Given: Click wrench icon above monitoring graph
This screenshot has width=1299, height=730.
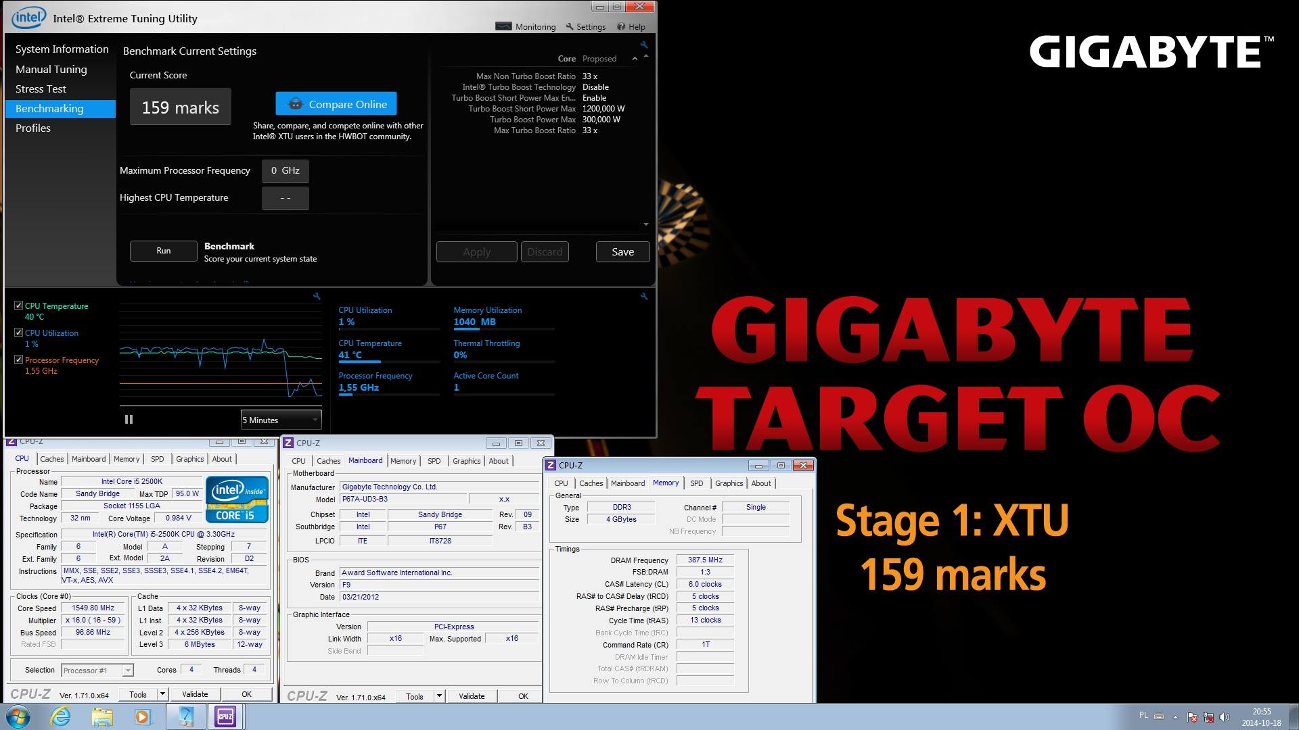Looking at the screenshot, I should [x=317, y=296].
